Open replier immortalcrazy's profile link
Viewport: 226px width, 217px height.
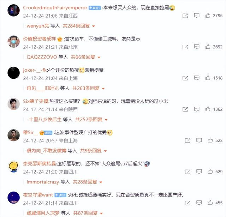[43, 182]
